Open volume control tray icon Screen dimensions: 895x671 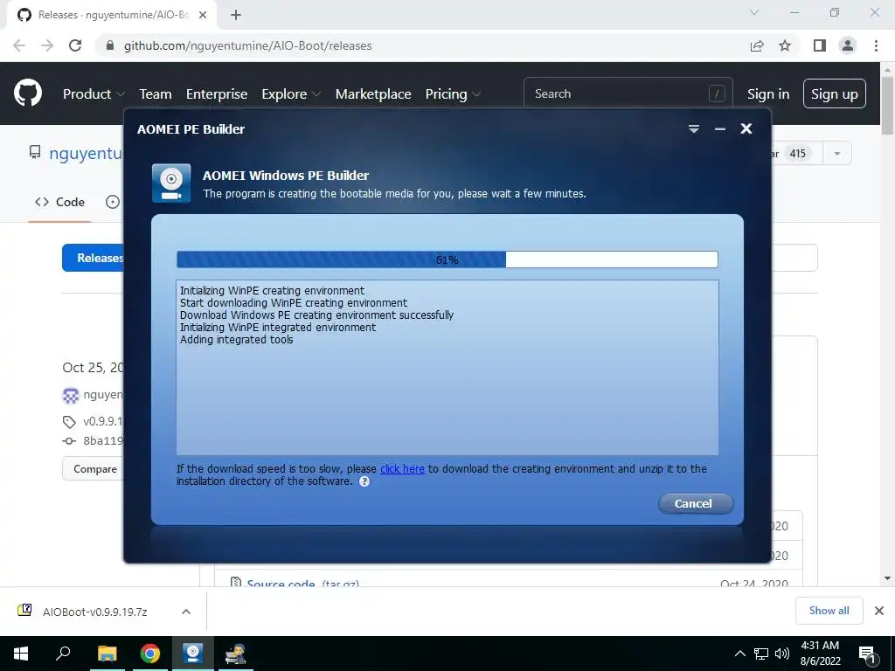[x=782, y=654]
